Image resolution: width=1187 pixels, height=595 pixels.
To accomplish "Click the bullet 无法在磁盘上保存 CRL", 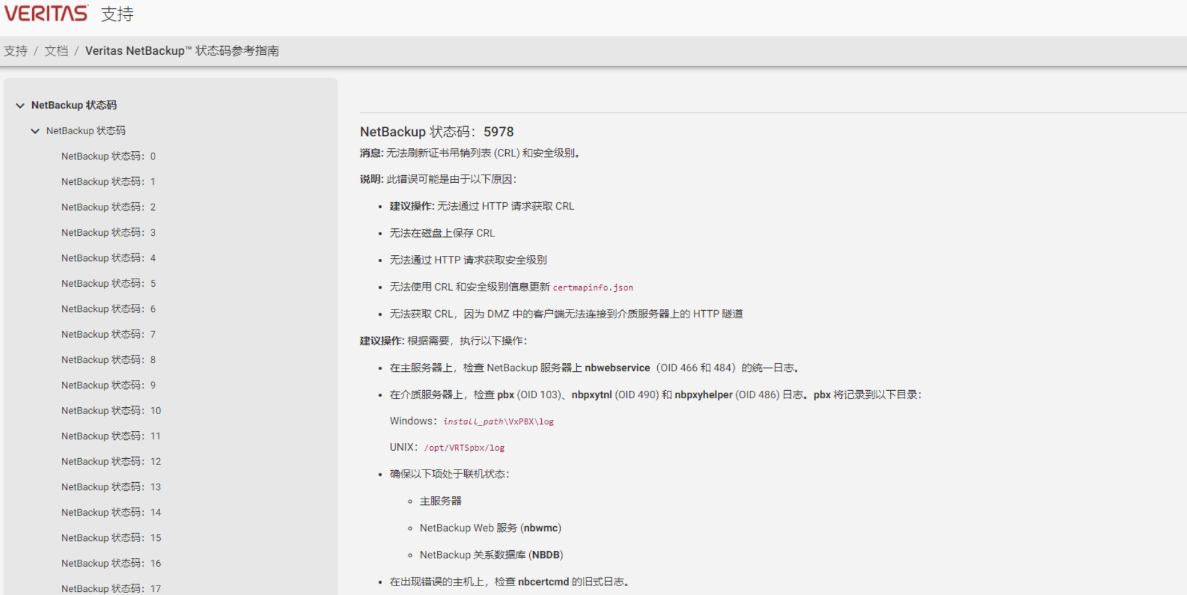I will [x=442, y=233].
